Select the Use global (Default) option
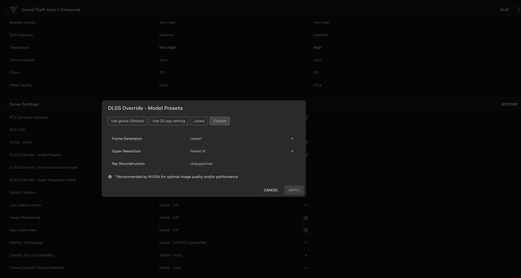 click(128, 121)
